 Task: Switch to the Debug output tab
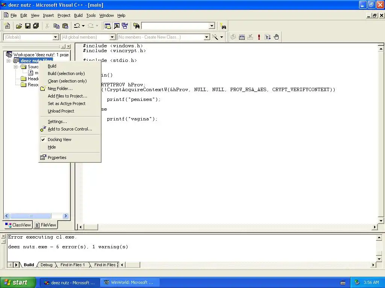[46, 265]
